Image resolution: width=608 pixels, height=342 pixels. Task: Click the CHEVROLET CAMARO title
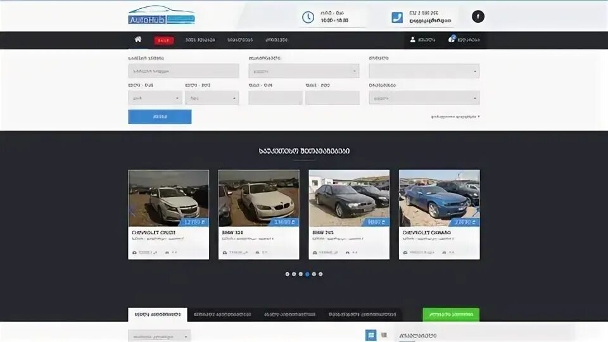coord(426,232)
